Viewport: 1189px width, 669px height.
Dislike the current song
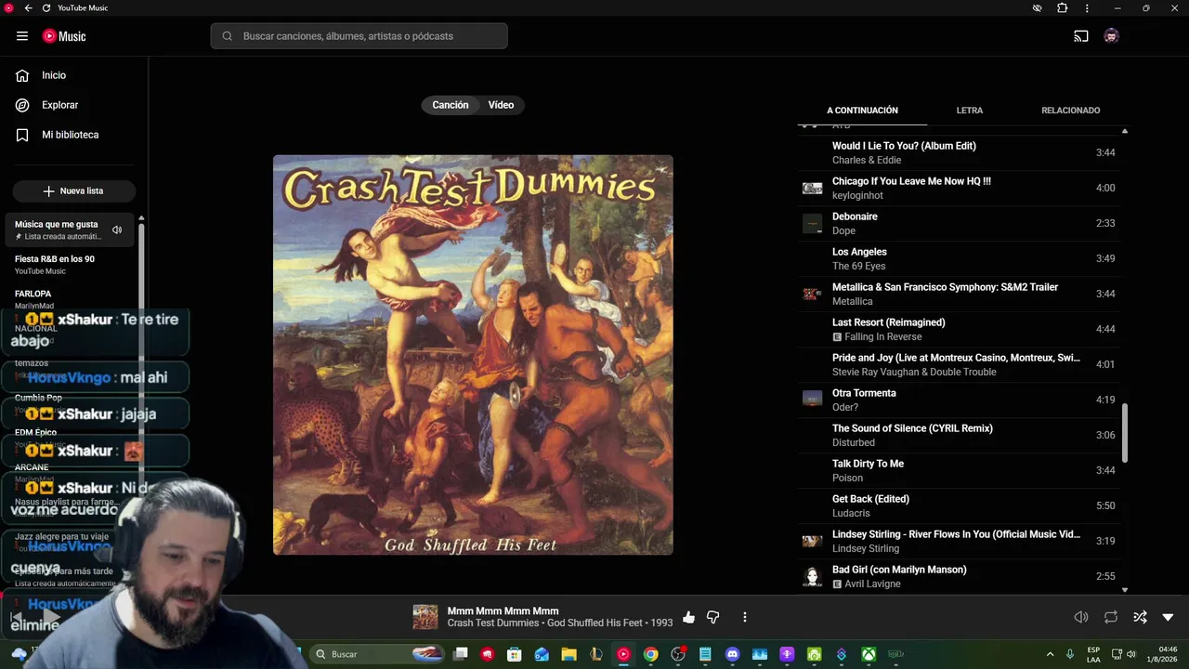(x=713, y=617)
